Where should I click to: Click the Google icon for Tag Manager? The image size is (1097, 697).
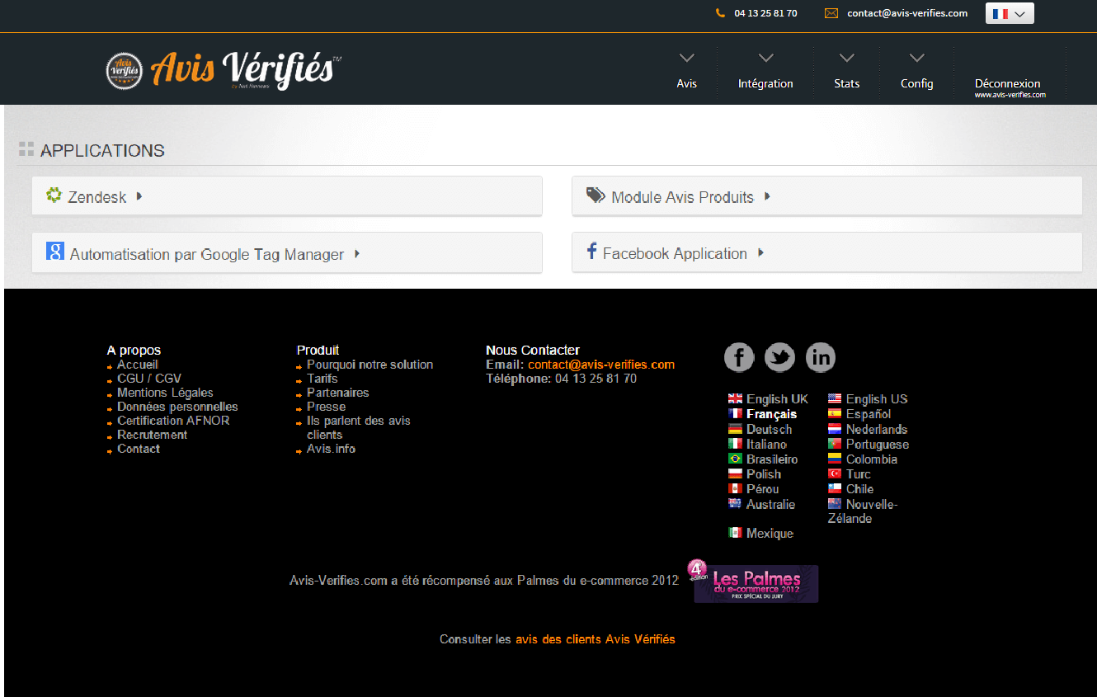coord(55,252)
